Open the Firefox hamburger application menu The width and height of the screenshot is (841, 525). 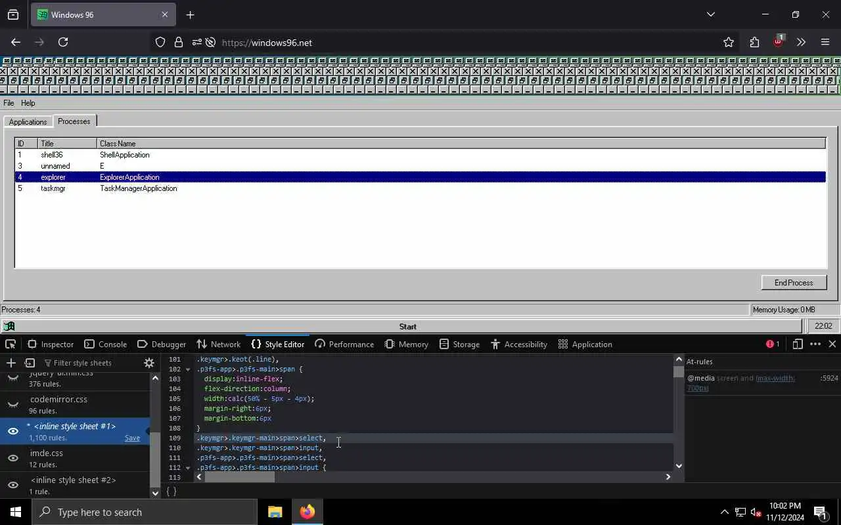825,42
